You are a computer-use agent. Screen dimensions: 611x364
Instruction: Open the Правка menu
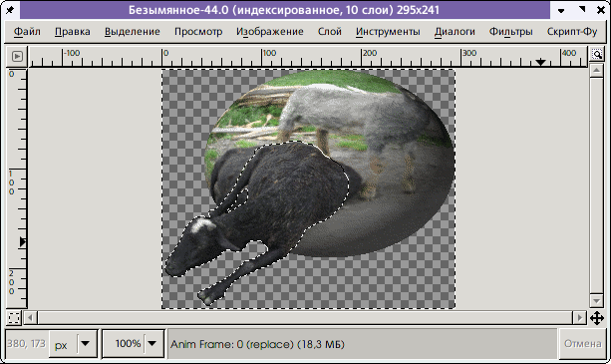[73, 32]
